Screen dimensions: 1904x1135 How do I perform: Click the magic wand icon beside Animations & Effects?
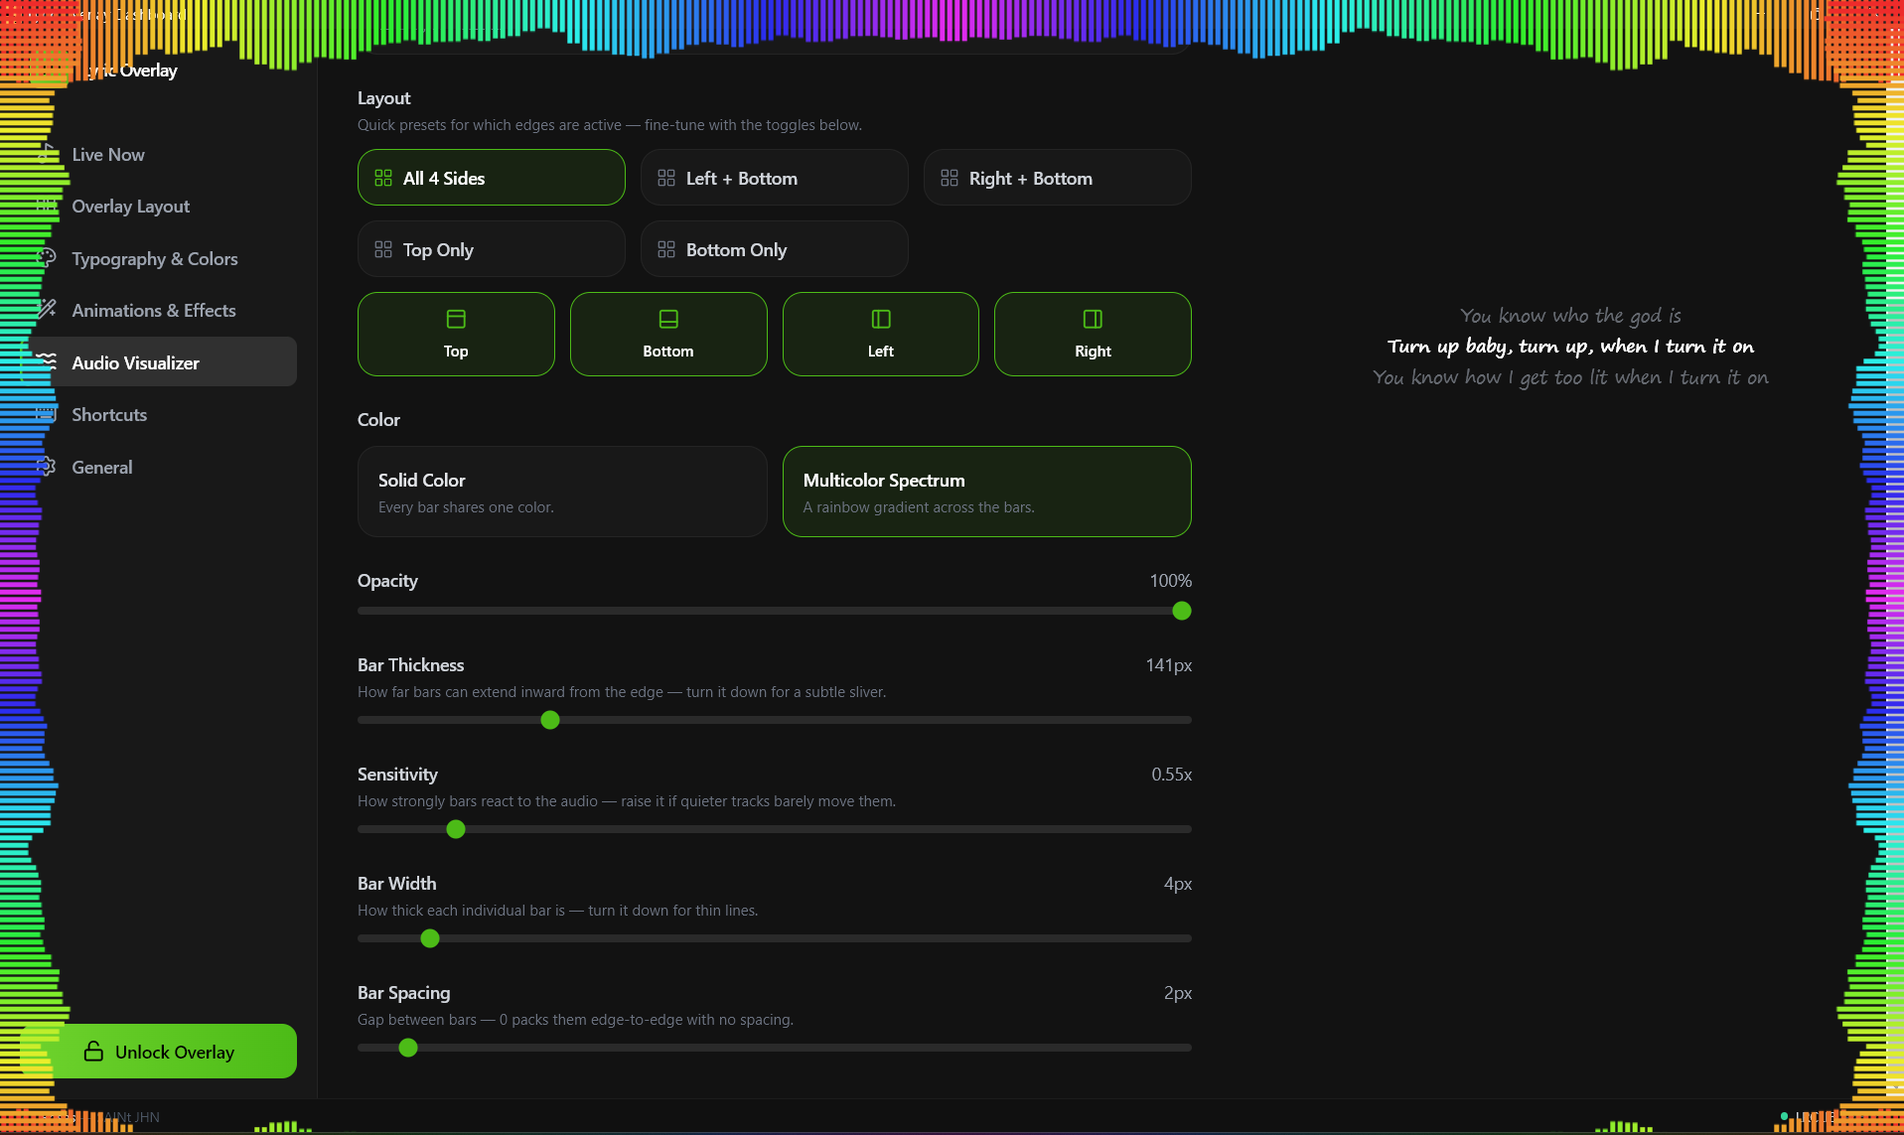click(x=47, y=310)
